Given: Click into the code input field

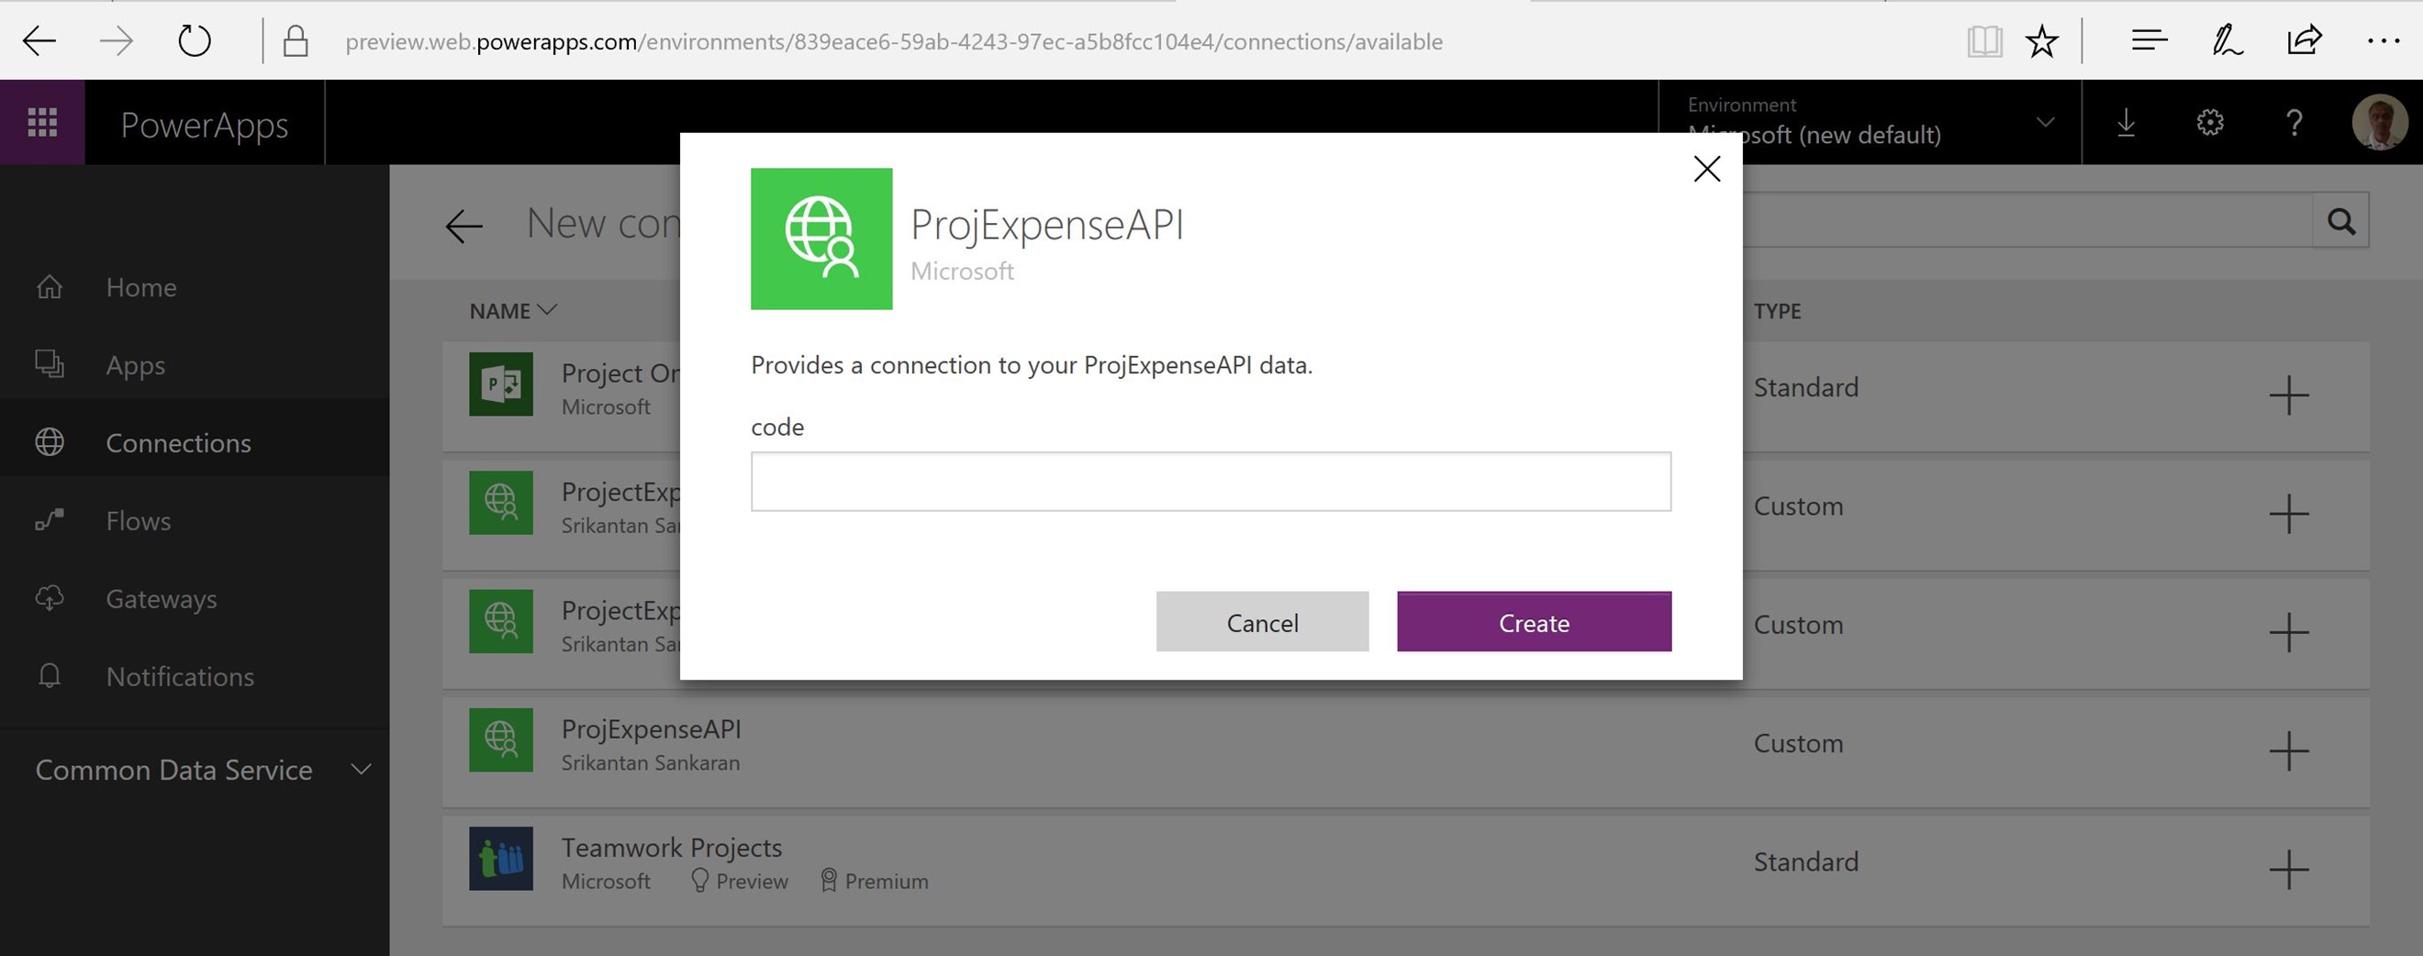Looking at the screenshot, I should 1211,482.
